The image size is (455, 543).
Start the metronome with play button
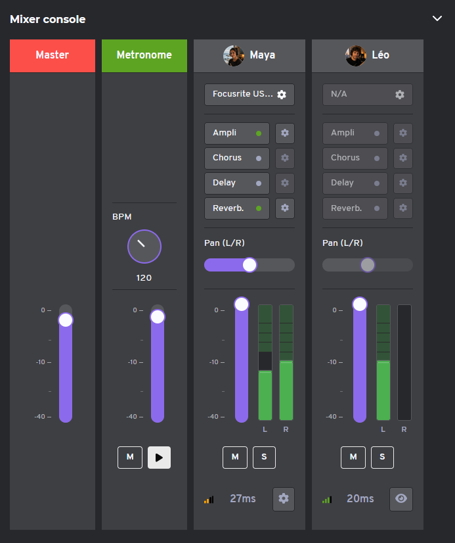pos(159,457)
